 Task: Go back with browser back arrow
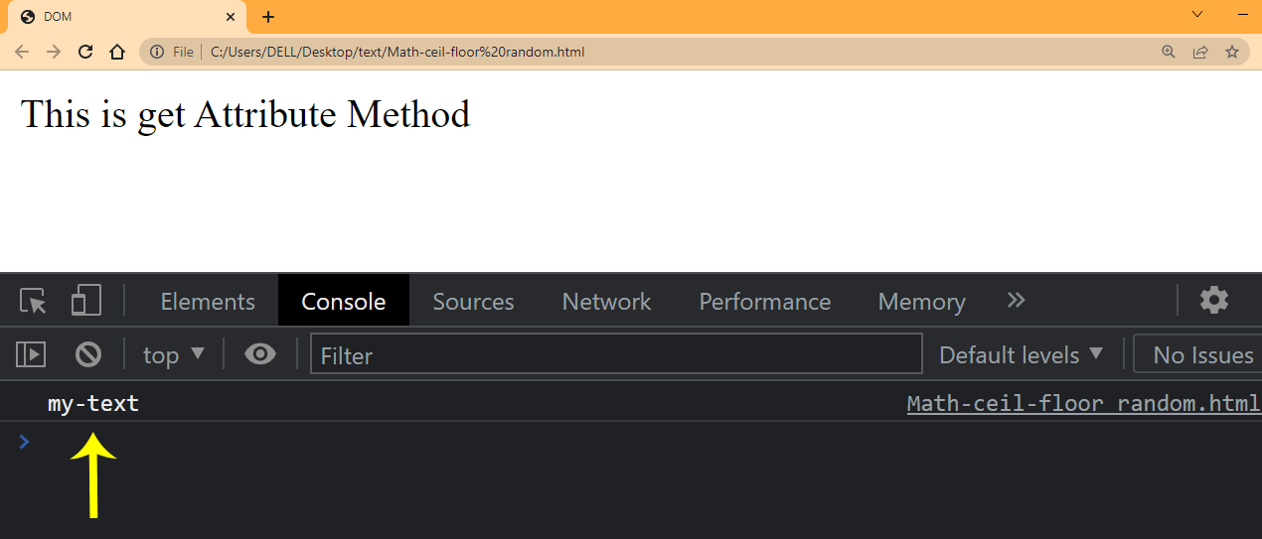22,52
